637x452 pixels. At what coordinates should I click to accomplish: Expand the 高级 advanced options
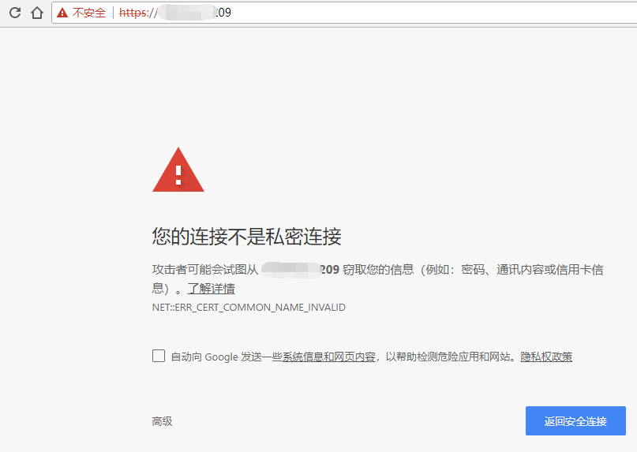[162, 421]
